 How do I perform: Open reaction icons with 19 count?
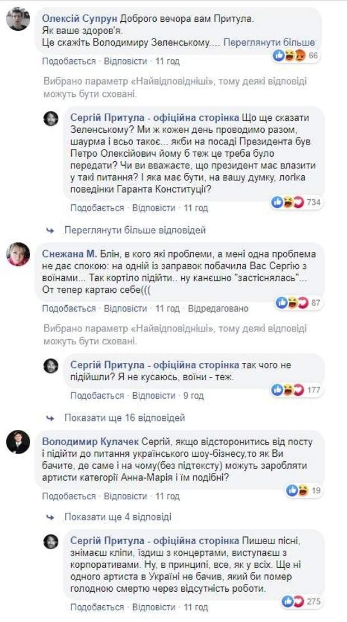(298, 490)
